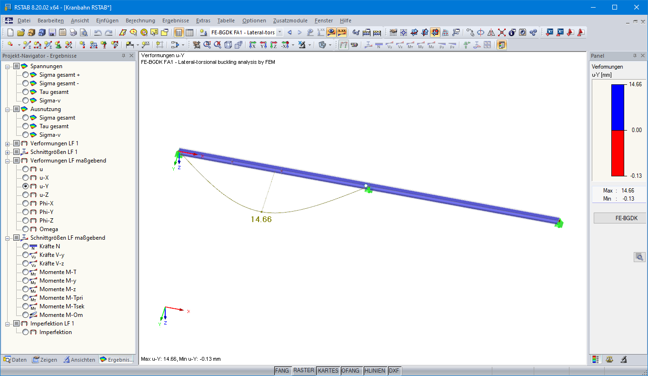This screenshot has height=376, width=648.
Task: Go to the previous load case arrow
Action: [289, 32]
